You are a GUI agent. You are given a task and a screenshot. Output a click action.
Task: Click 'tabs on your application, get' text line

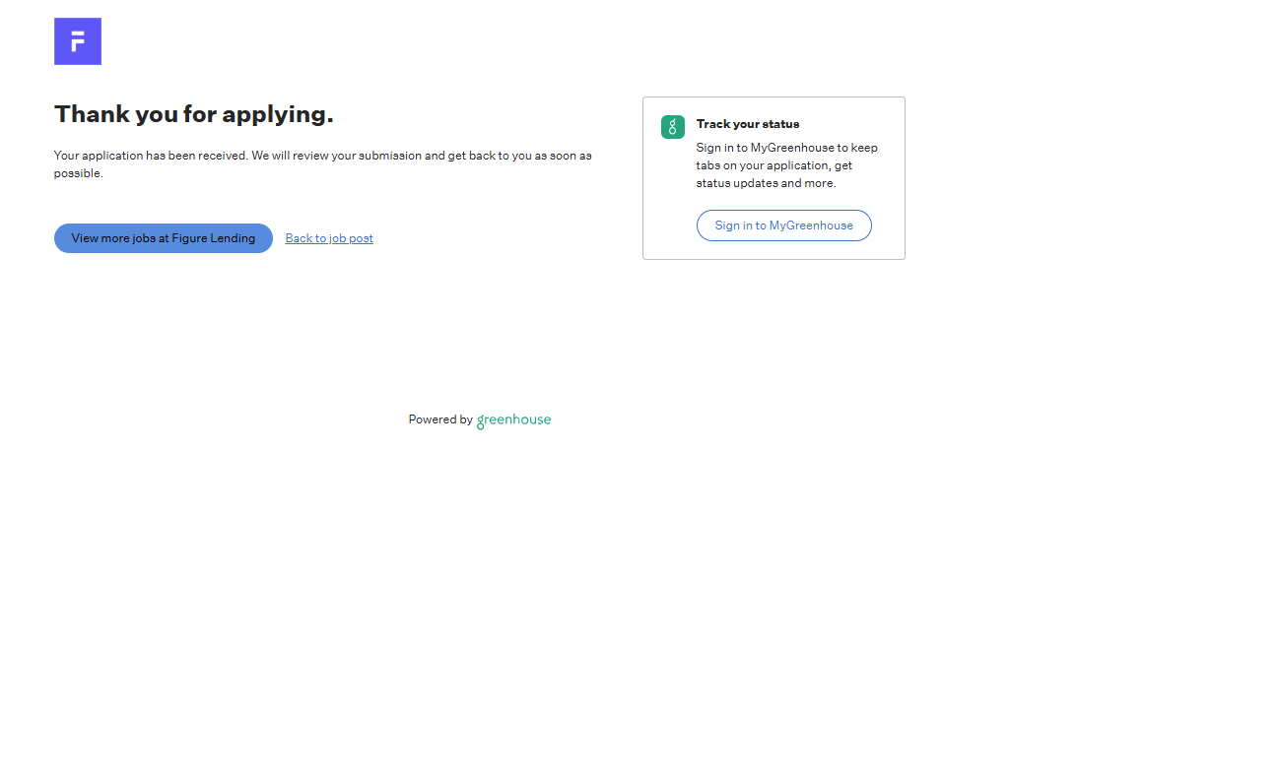point(774,165)
